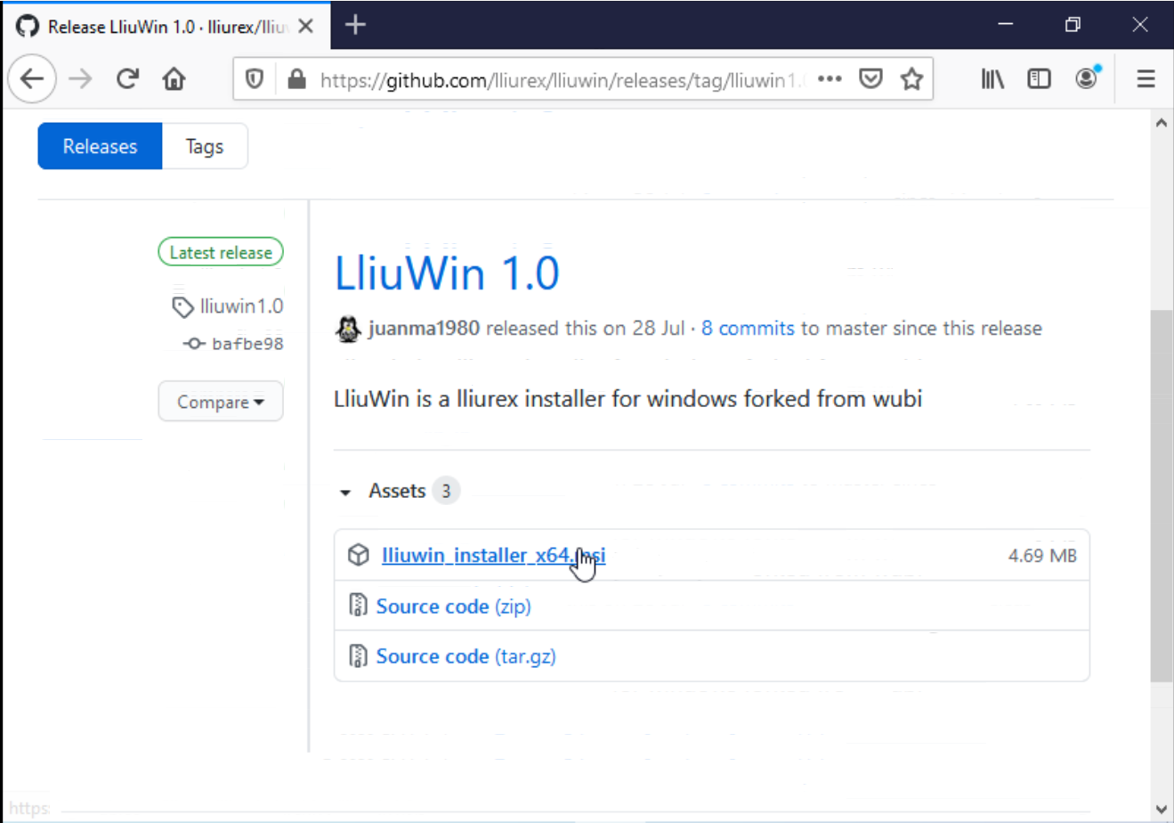
Task: Download Source code (tar.gz)
Action: click(x=466, y=656)
